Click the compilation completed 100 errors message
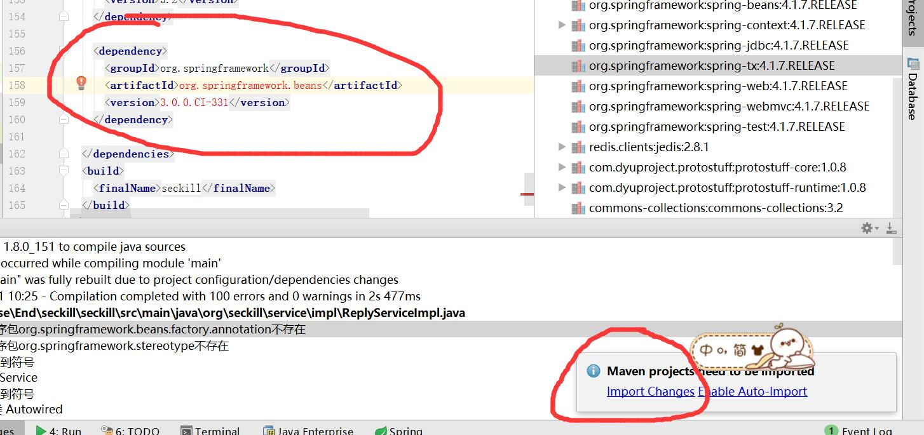924x435 pixels. click(210, 296)
